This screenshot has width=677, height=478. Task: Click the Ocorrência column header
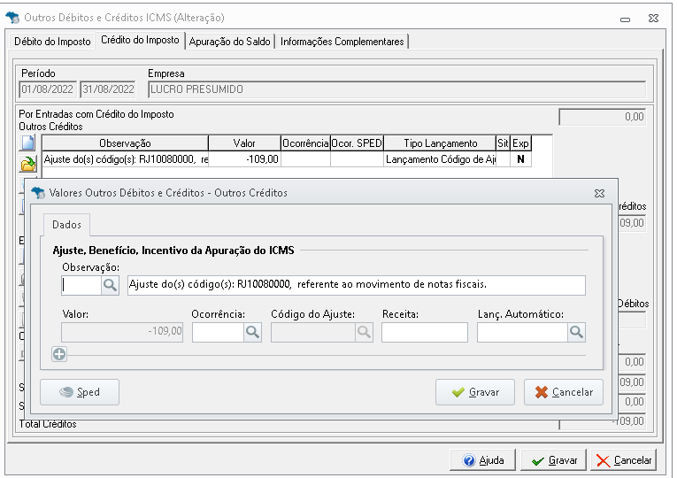tap(305, 143)
